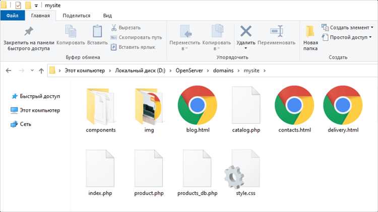Open the recent locations dropdown arrow

(32, 70)
